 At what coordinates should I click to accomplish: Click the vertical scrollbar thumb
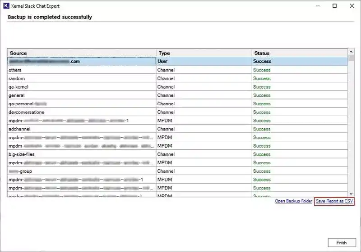[351, 58]
